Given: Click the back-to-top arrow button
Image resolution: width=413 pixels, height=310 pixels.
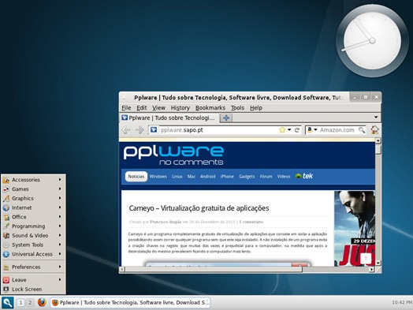Looking at the screenshot, I should pos(366,259).
